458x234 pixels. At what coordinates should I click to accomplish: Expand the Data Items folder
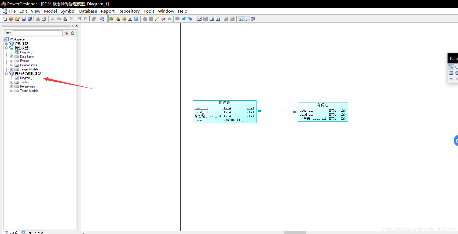(x=12, y=56)
